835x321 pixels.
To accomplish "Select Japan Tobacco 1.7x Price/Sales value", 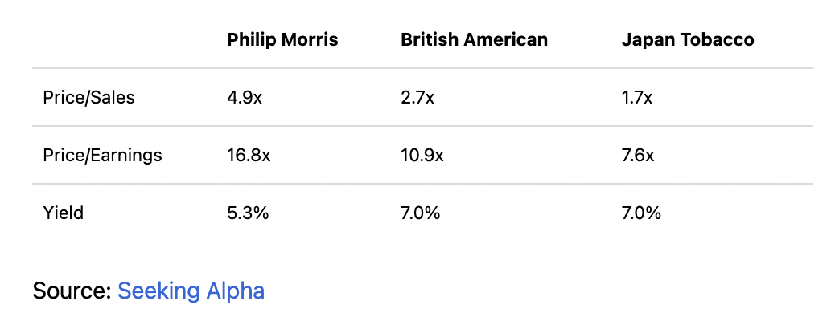I will pos(637,98).
